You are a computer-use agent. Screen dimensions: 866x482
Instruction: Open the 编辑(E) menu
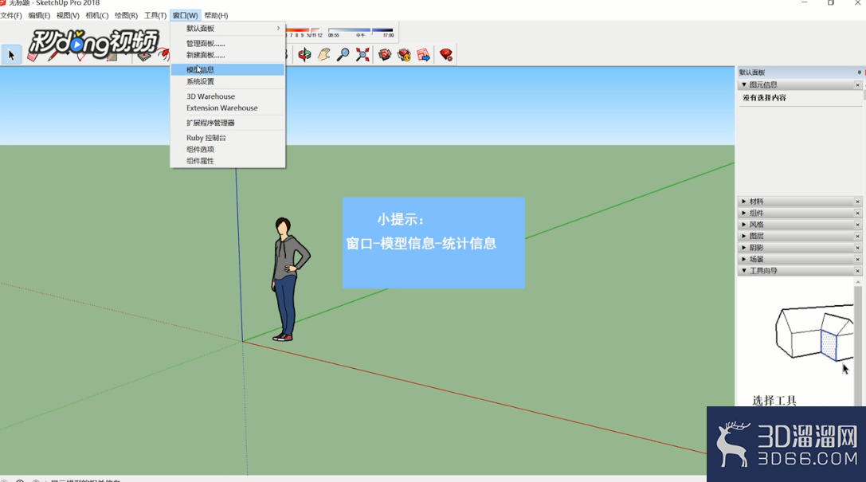[x=39, y=15]
